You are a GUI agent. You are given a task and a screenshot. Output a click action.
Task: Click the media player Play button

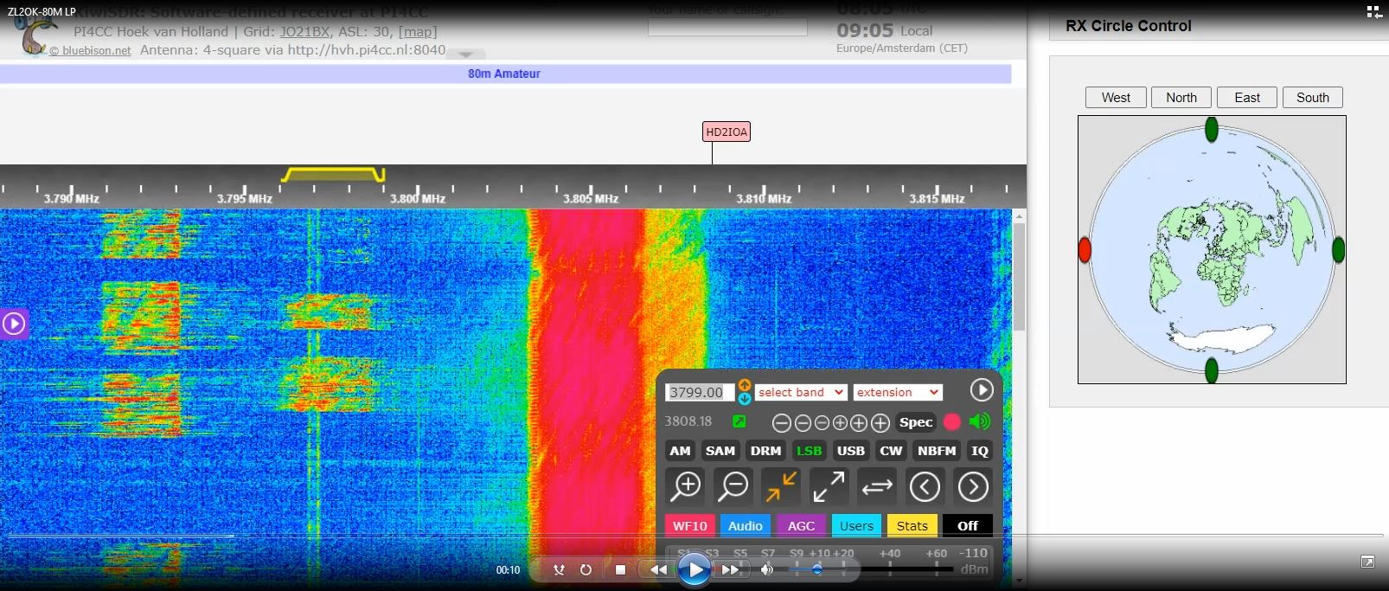pos(694,569)
